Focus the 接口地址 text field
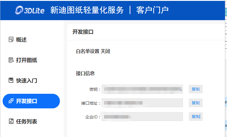 [142, 103]
